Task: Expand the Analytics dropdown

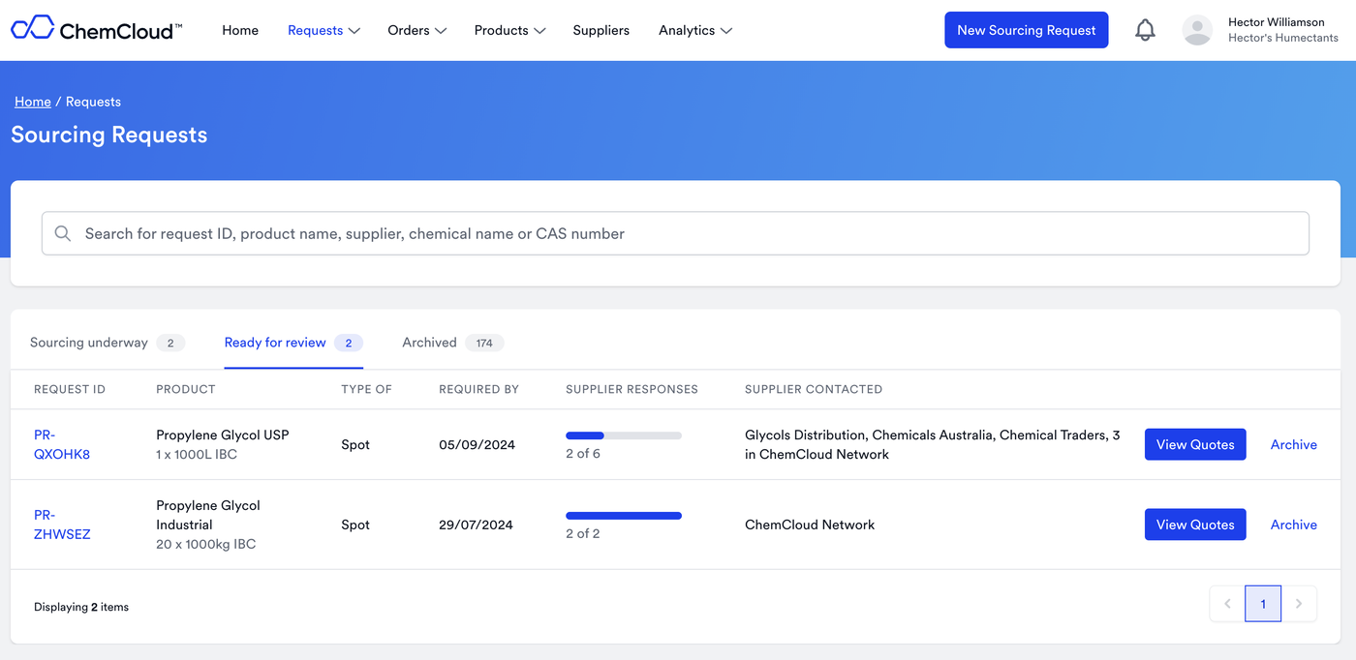Action: (x=694, y=30)
